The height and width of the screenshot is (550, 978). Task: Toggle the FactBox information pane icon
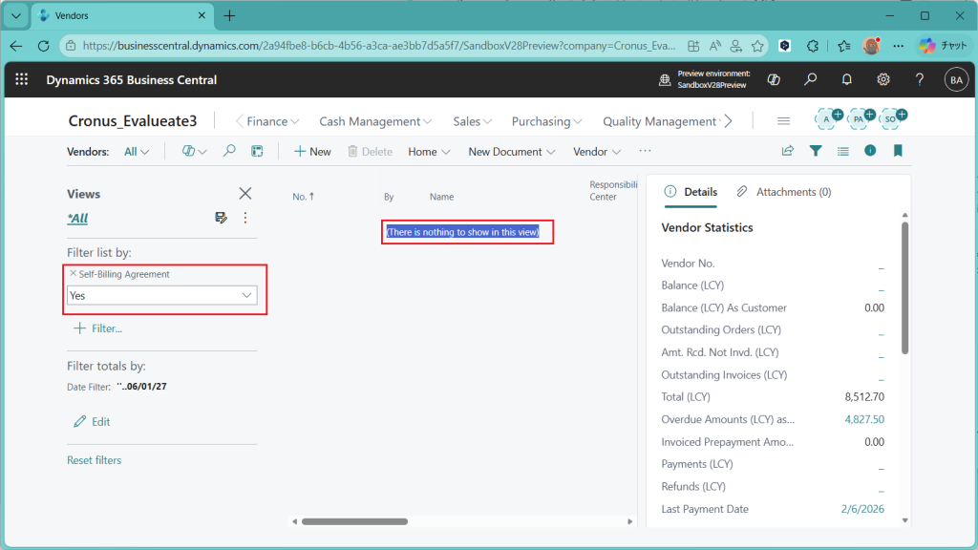[x=870, y=151]
